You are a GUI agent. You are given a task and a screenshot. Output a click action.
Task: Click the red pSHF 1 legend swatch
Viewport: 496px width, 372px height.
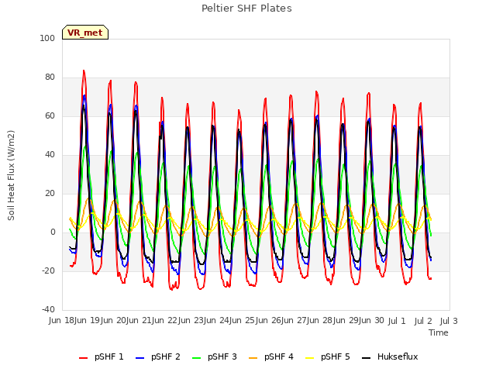pyautogui.click(x=83, y=358)
